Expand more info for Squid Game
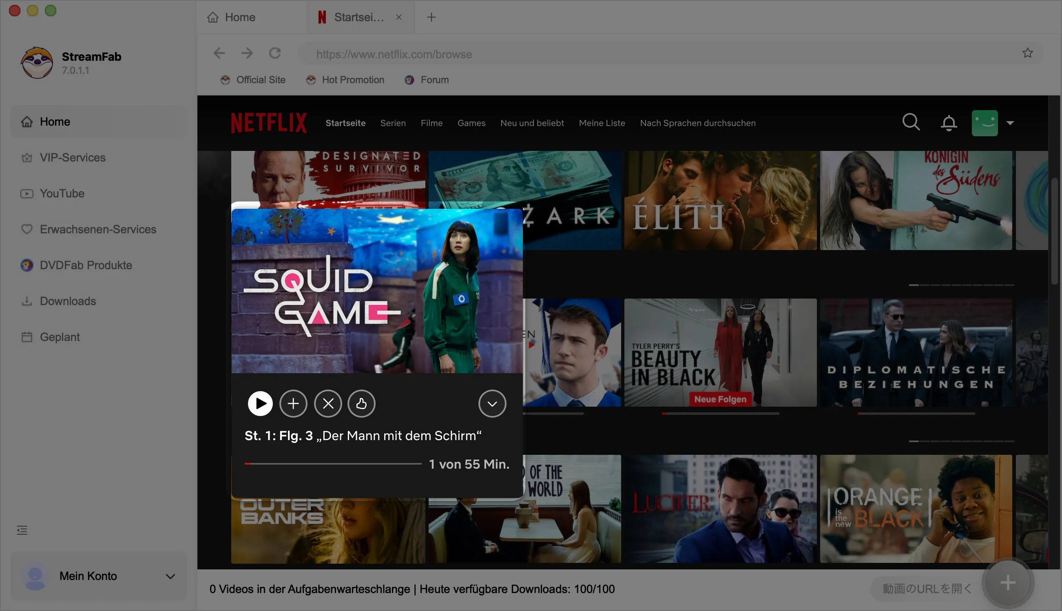The image size is (1062, 611). 492,403
